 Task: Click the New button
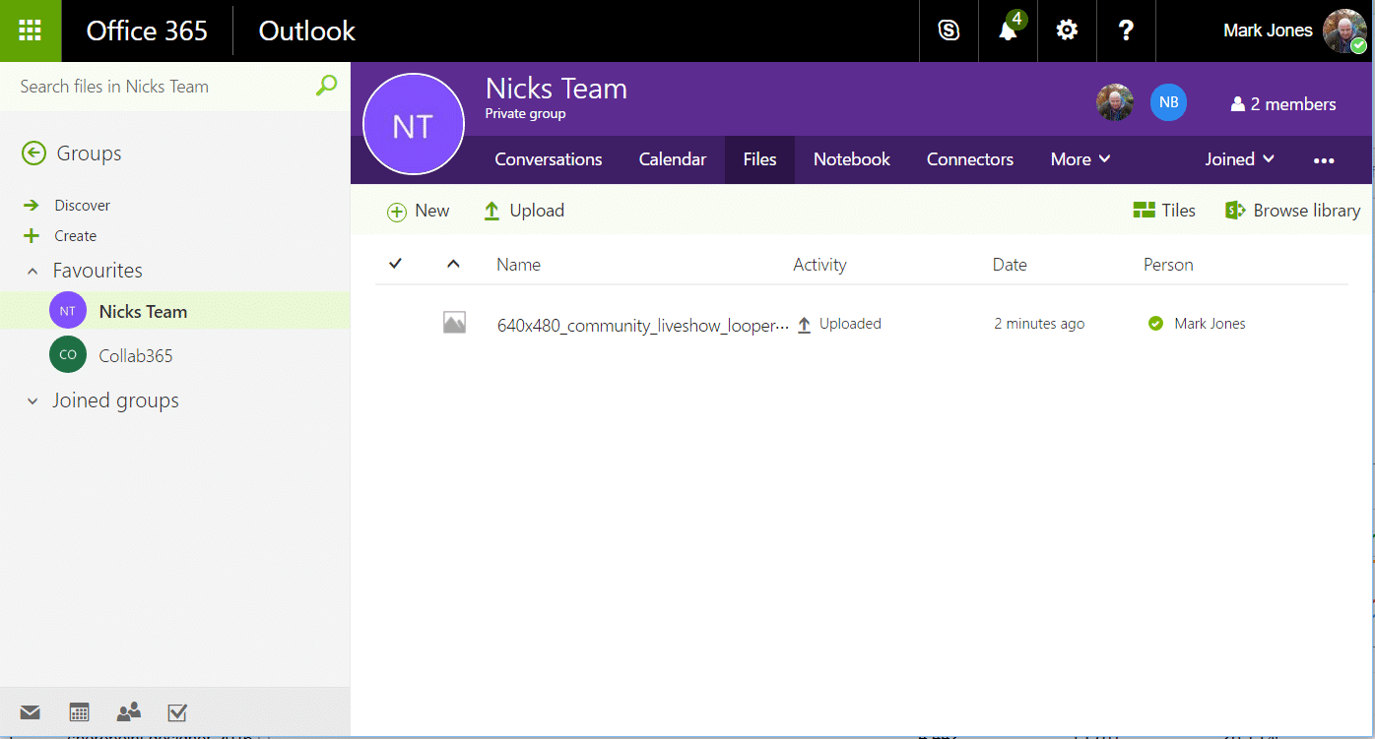(x=418, y=211)
